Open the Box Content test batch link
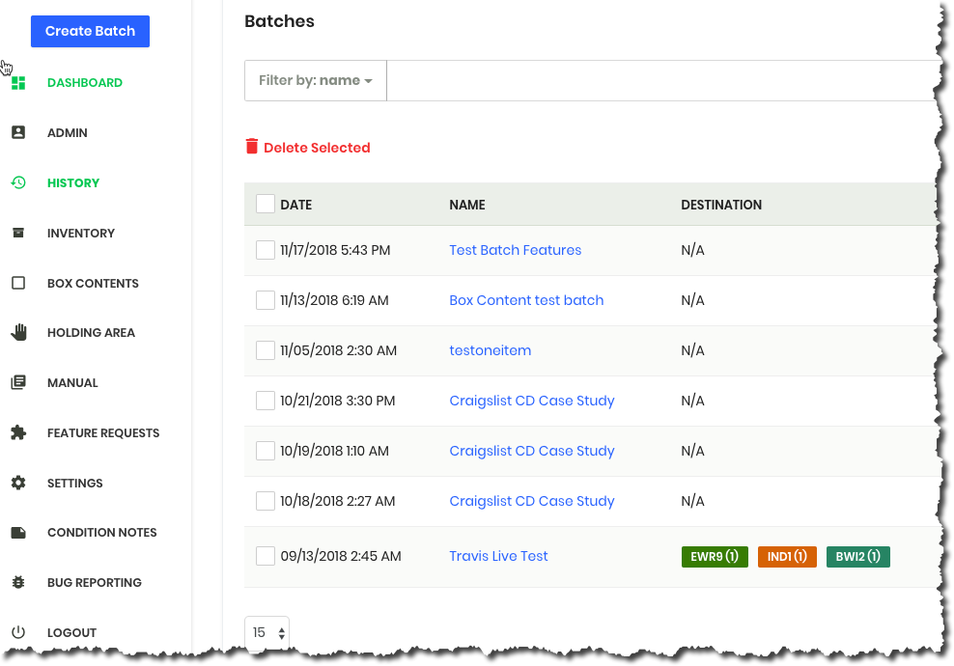Viewport: 954px width, 666px height. point(526,300)
